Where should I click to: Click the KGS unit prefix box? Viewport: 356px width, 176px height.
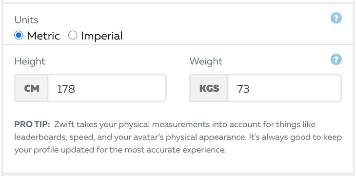click(x=209, y=88)
